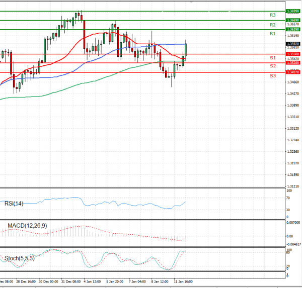Click the 11 Jan 16:00 time axis label

coord(182,282)
